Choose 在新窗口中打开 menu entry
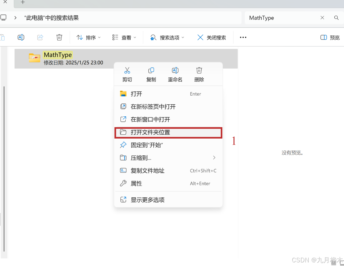 click(168, 119)
